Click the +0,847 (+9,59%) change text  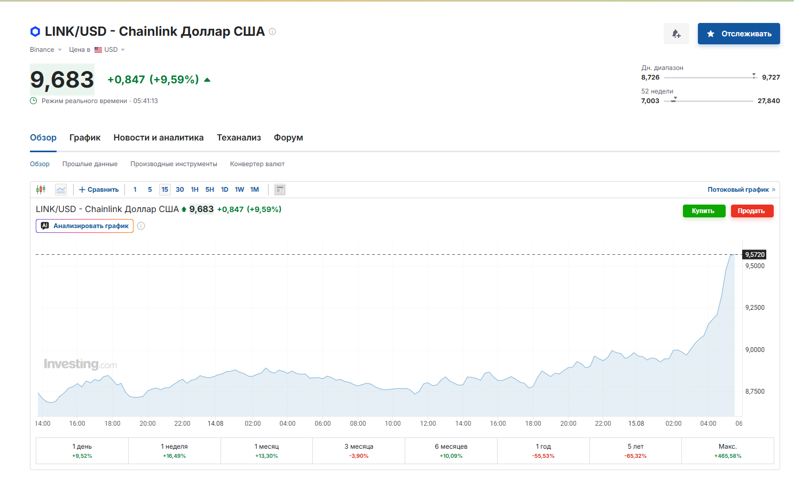(x=153, y=80)
